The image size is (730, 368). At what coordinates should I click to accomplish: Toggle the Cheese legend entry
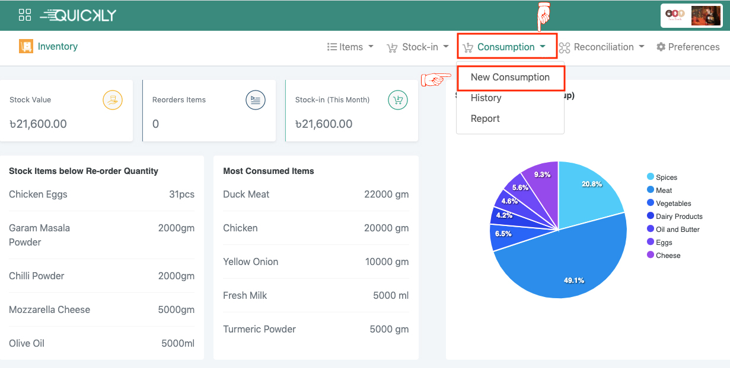click(668, 256)
